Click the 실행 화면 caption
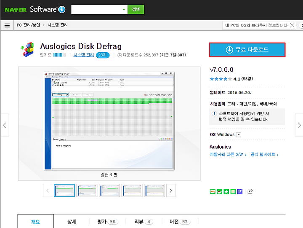This screenshot has width=303, height=228. 109,175
